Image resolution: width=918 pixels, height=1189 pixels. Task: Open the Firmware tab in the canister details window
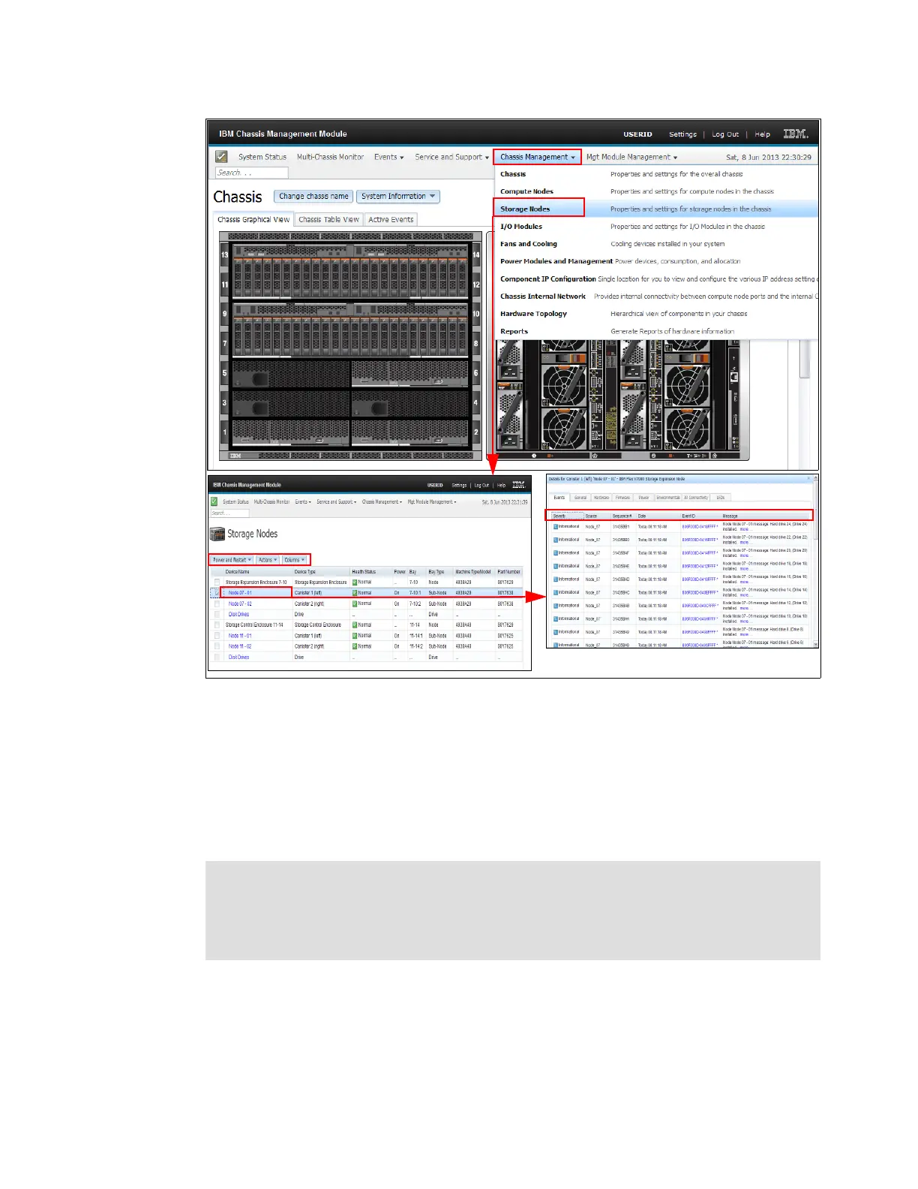(622, 498)
